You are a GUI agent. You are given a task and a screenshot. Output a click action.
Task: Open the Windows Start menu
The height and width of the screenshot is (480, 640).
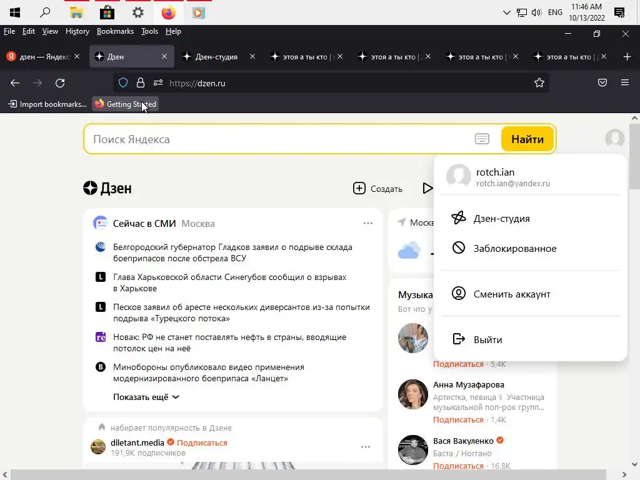click(15, 12)
